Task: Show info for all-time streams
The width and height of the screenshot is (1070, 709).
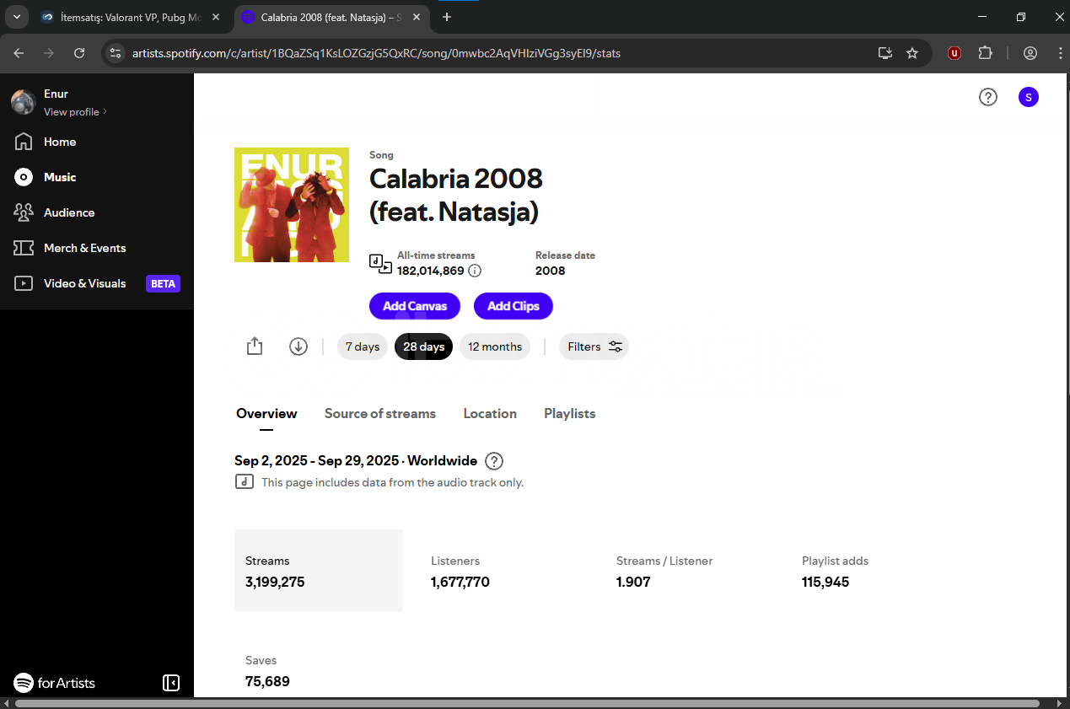Action: point(475,271)
